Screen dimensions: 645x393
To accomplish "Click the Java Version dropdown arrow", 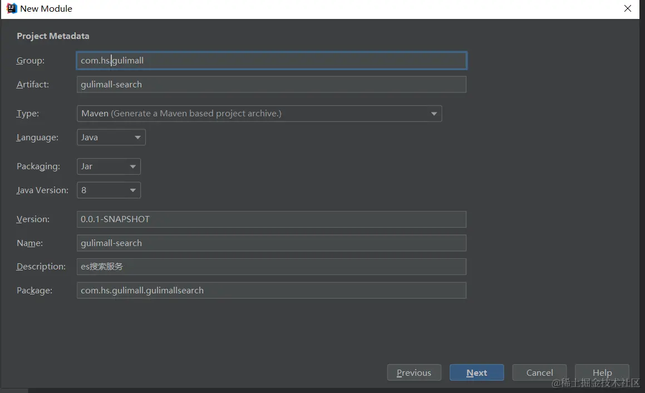I will (x=132, y=190).
